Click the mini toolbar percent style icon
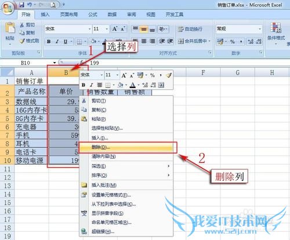The image size is (290, 240). click(x=153, y=75)
